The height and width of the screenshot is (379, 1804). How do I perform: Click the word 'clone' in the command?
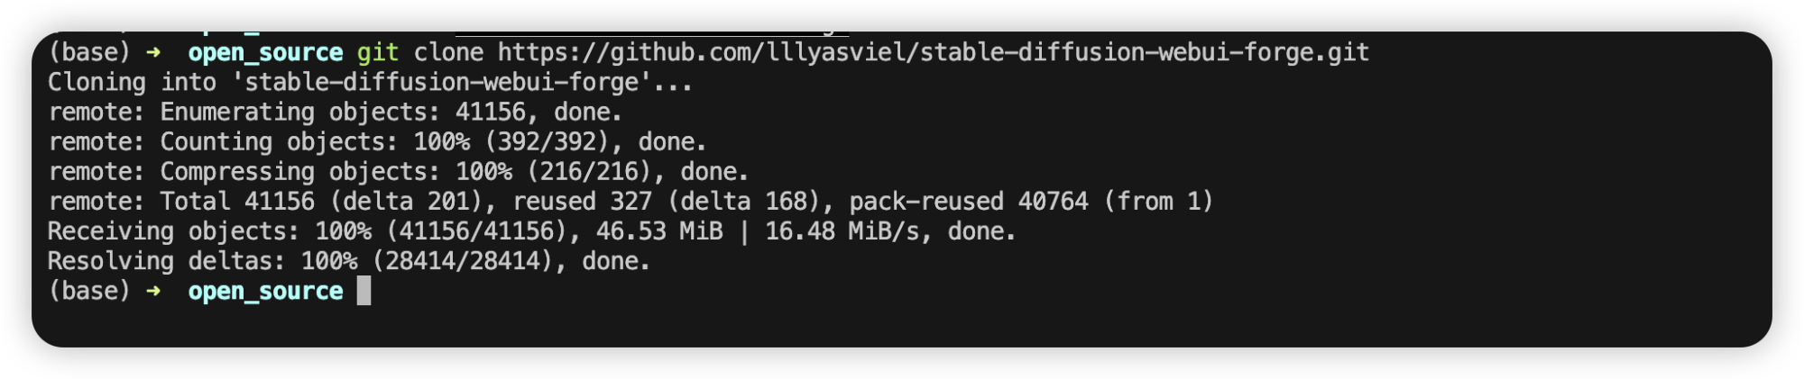click(x=448, y=53)
